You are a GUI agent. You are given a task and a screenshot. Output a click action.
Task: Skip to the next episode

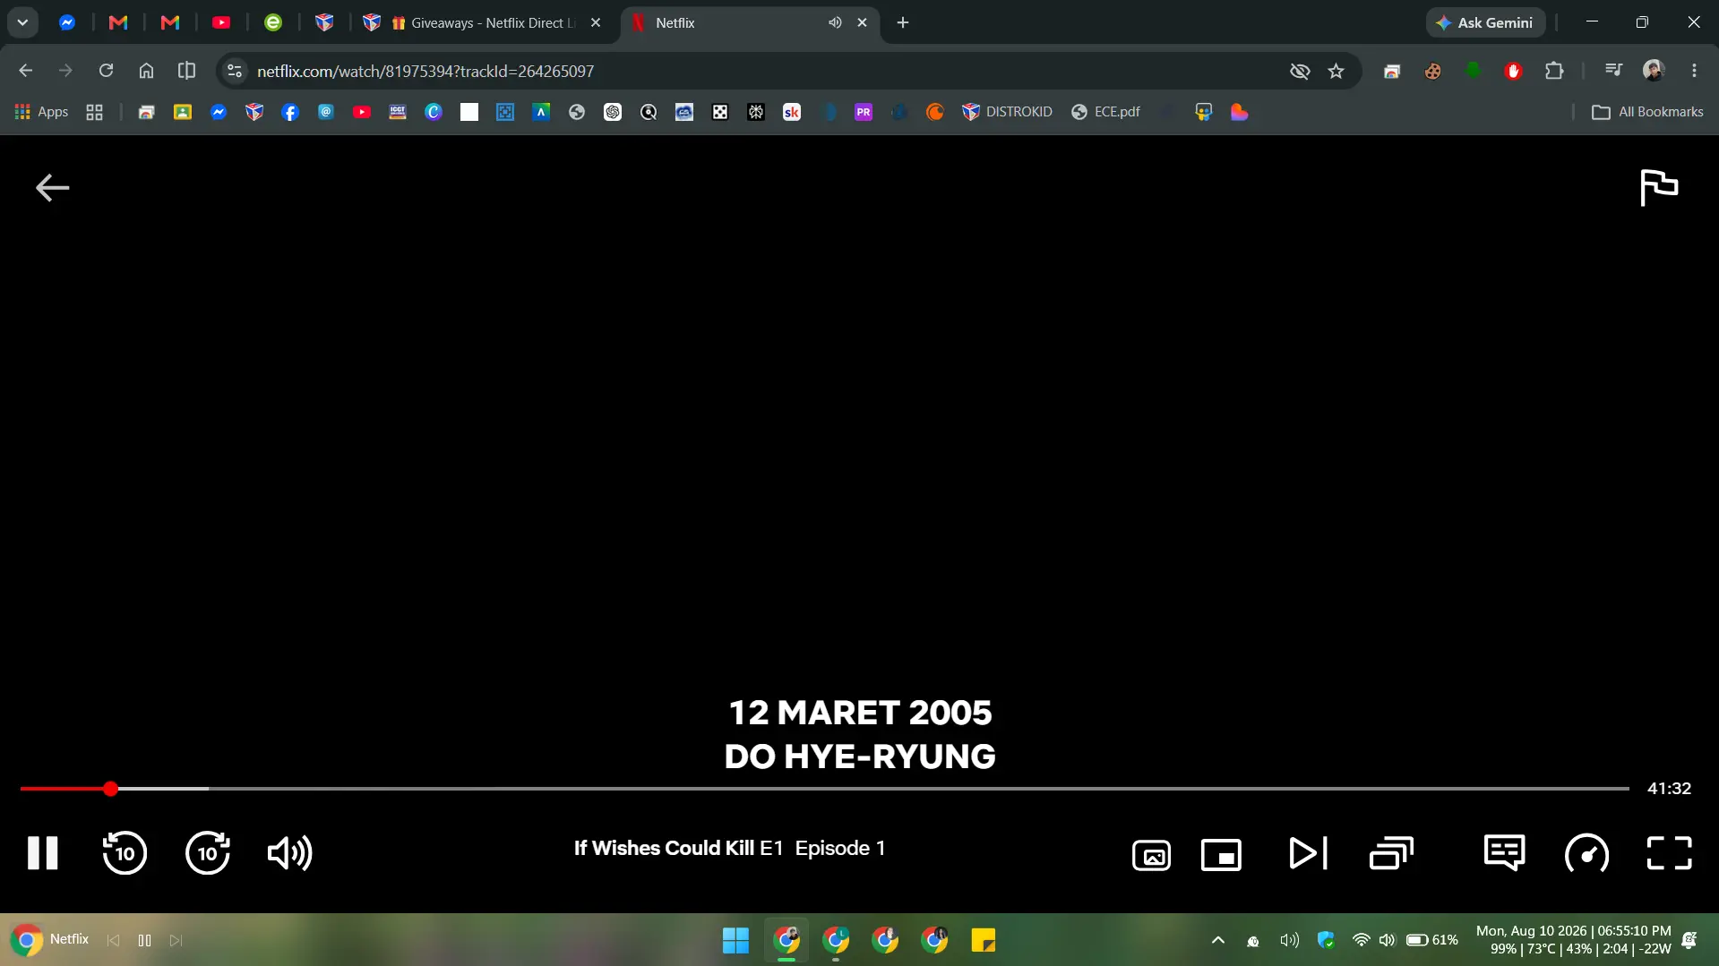click(1308, 853)
